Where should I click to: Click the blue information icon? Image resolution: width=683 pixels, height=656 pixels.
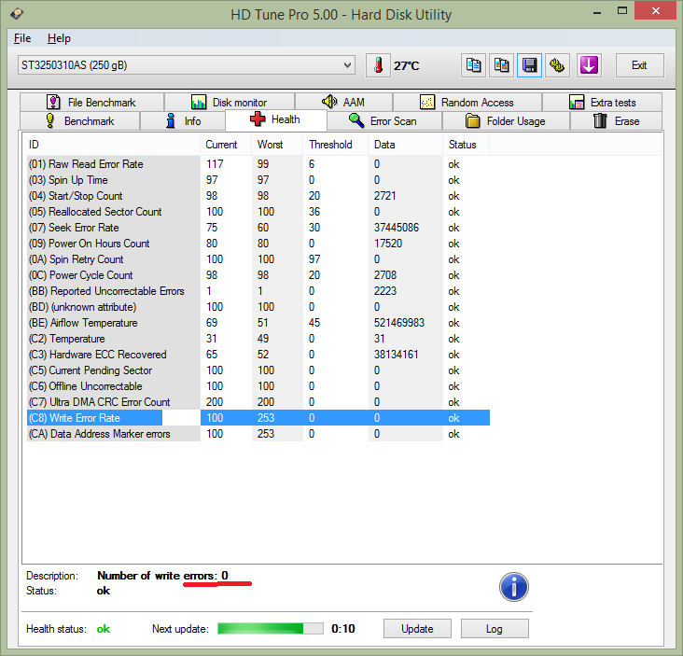513,587
